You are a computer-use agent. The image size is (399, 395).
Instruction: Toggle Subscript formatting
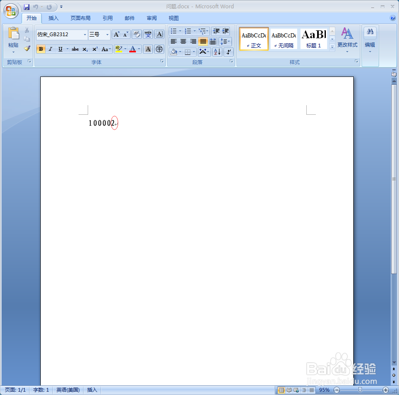(85, 49)
